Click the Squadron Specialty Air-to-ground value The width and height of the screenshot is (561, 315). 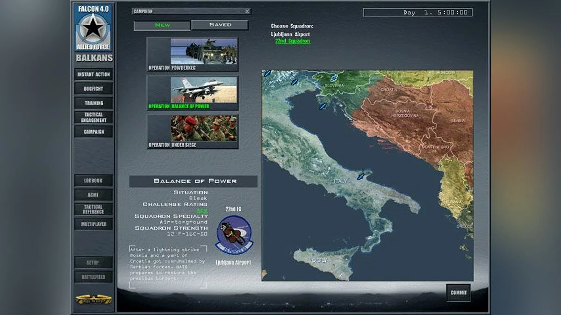[183, 222]
